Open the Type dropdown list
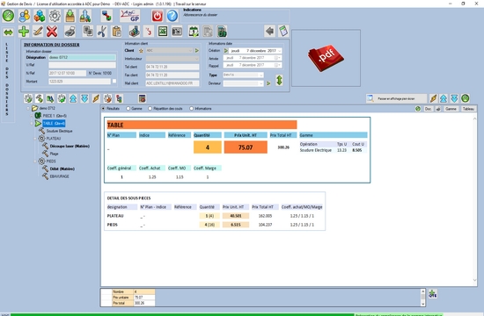The image size is (484, 316). click(x=243, y=75)
